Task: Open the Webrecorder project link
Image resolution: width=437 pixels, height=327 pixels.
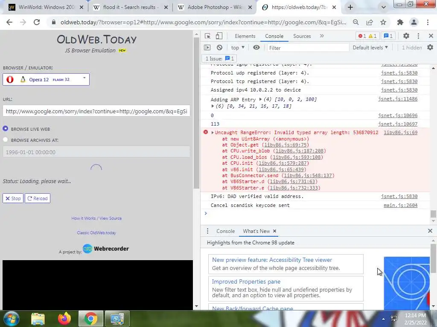Action: point(106,249)
